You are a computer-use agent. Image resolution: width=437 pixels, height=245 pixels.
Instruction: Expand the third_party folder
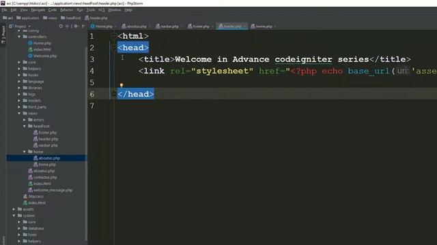click(x=19, y=107)
